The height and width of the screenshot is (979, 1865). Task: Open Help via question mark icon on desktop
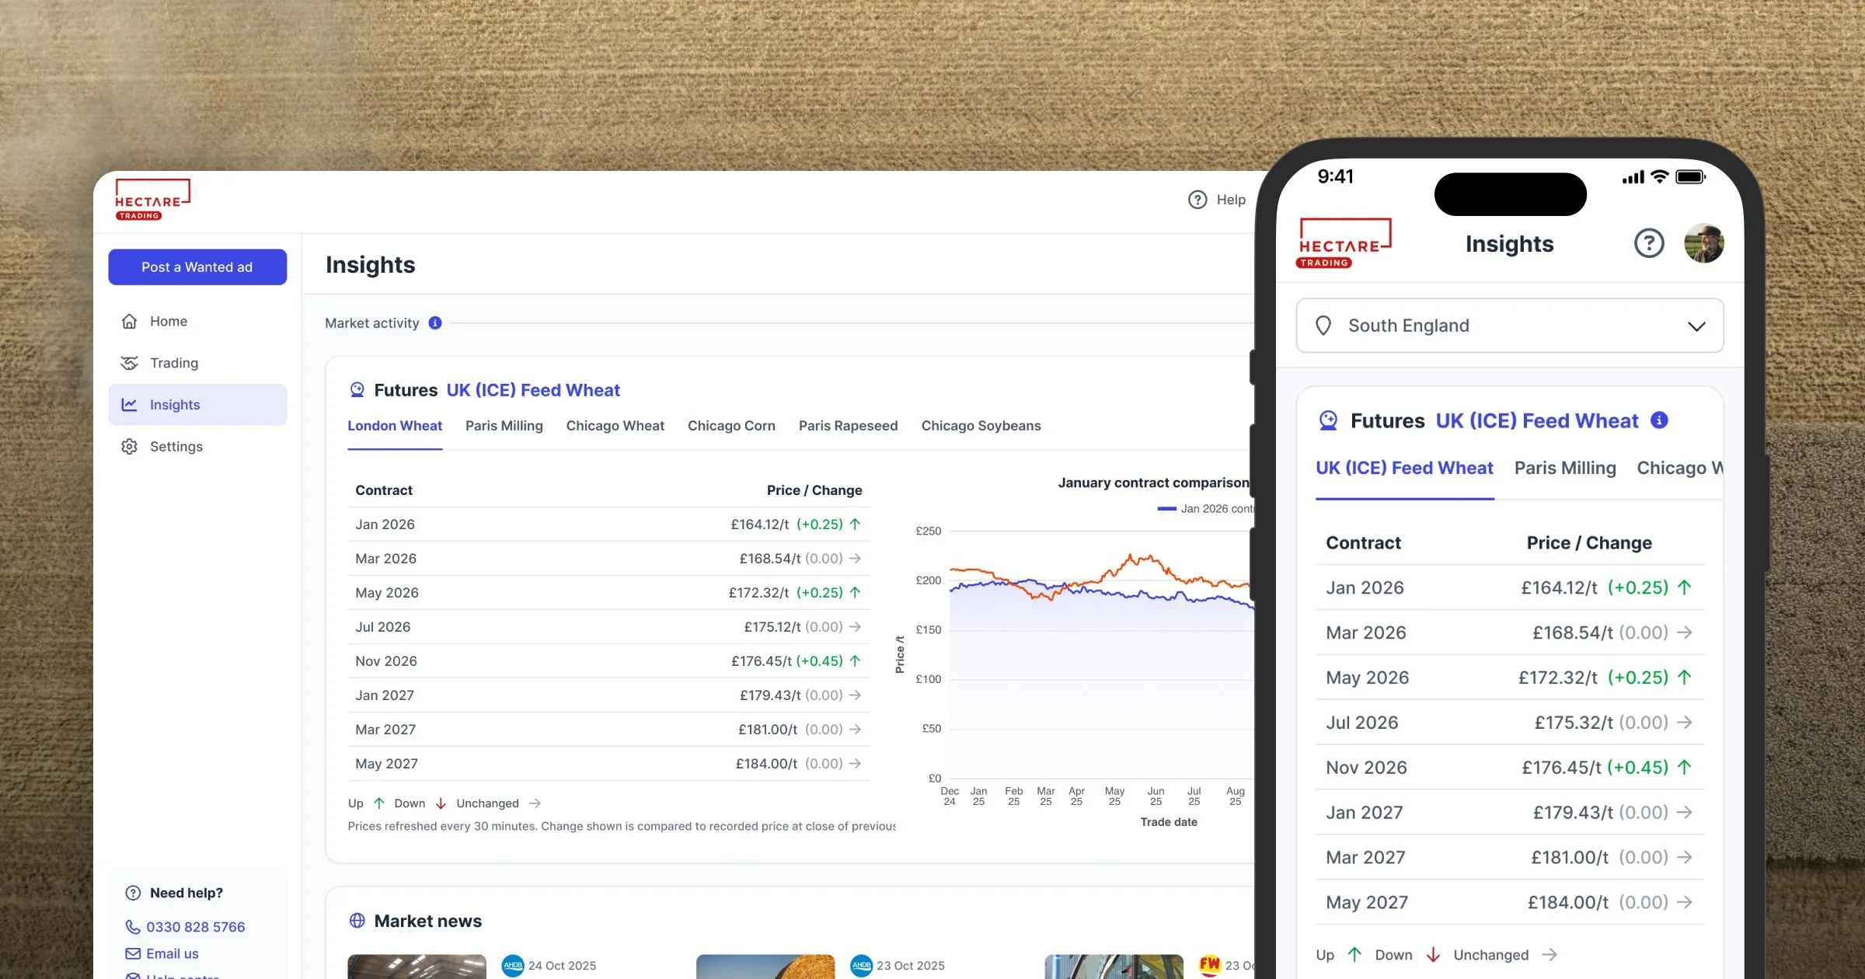(1197, 200)
